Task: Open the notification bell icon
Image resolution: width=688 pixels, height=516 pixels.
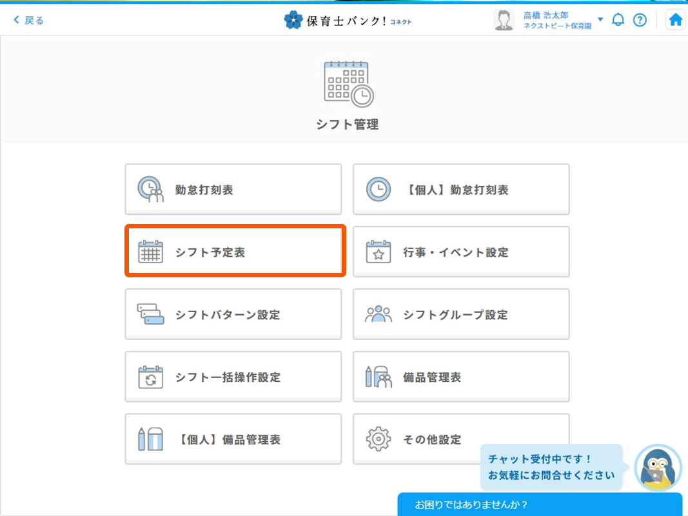Action: click(618, 19)
